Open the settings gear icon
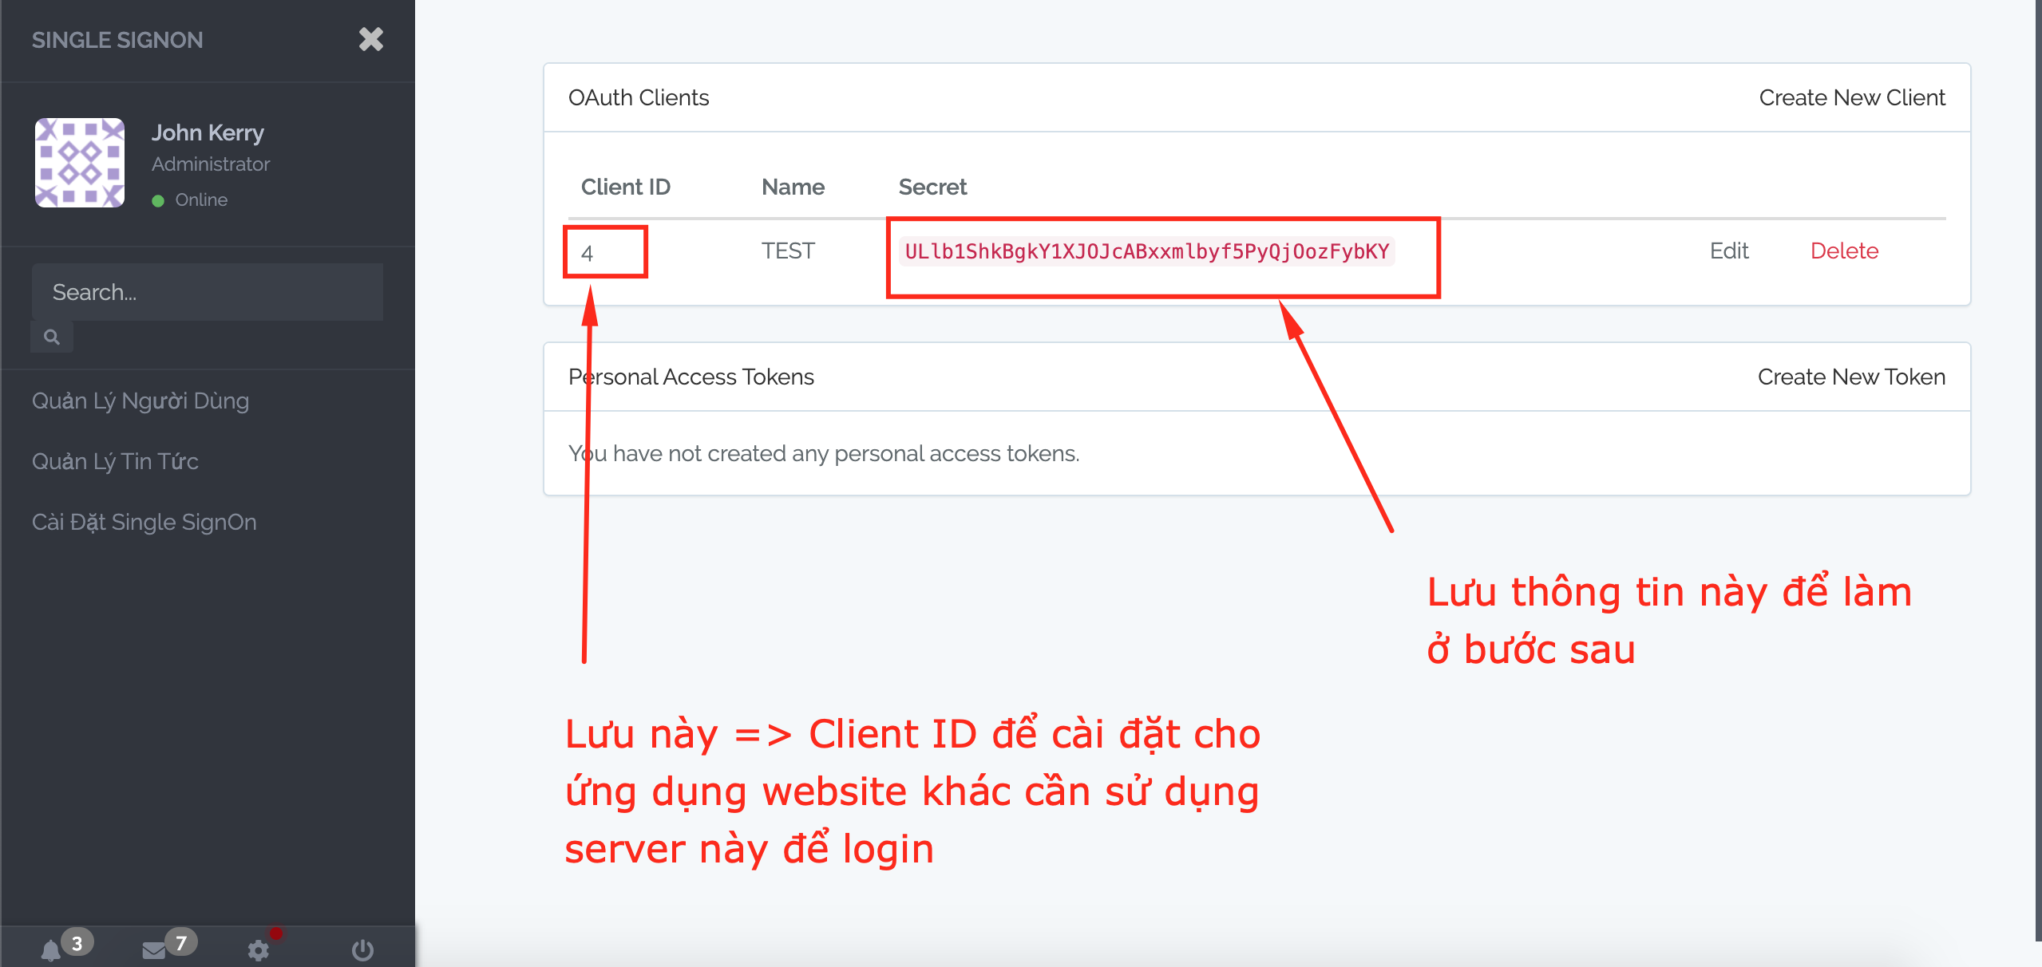The height and width of the screenshot is (967, 2042). [x=258, y=949]
